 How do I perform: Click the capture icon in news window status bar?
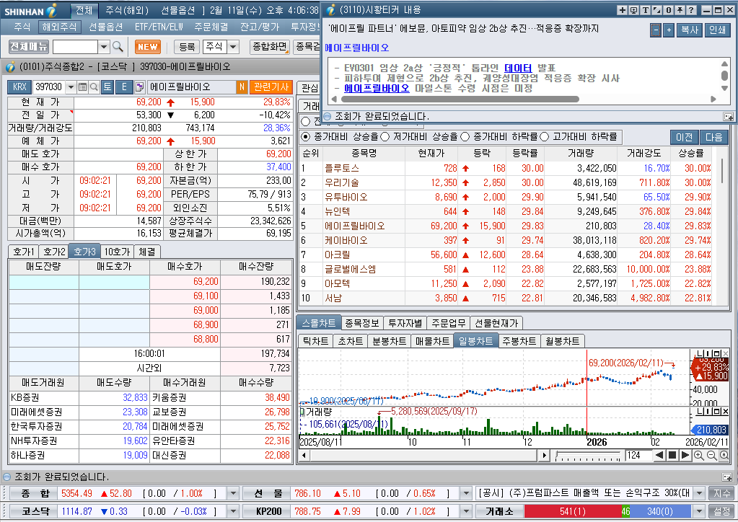[x=728, y=117]
